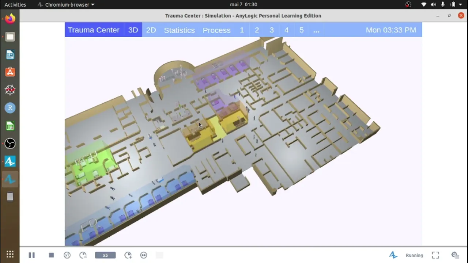Click the AnyLogic logo in status bar
468x263 pixels.
[x=393, y=255]
